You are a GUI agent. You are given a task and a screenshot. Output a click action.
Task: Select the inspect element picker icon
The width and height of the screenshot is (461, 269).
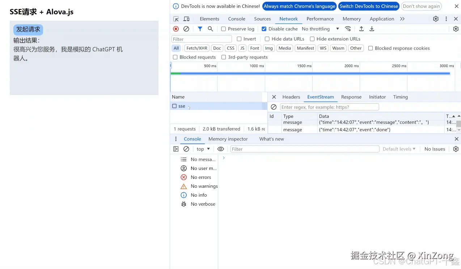click(176, 19)
